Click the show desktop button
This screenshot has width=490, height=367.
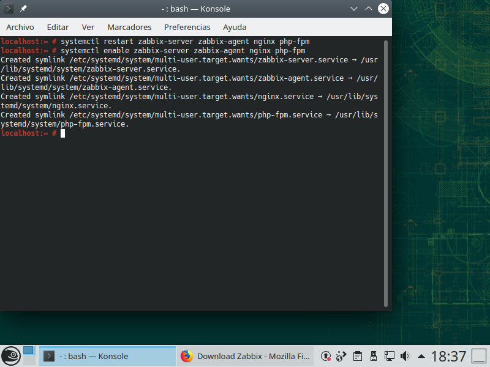tap(479, 356)
